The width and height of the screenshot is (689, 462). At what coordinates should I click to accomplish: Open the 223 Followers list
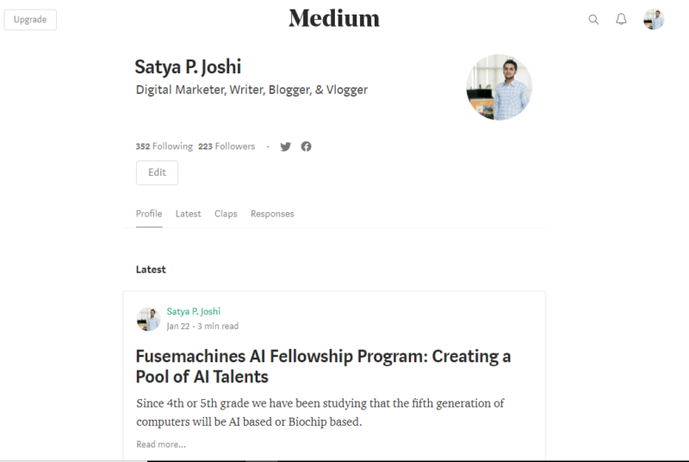(227, 147)
